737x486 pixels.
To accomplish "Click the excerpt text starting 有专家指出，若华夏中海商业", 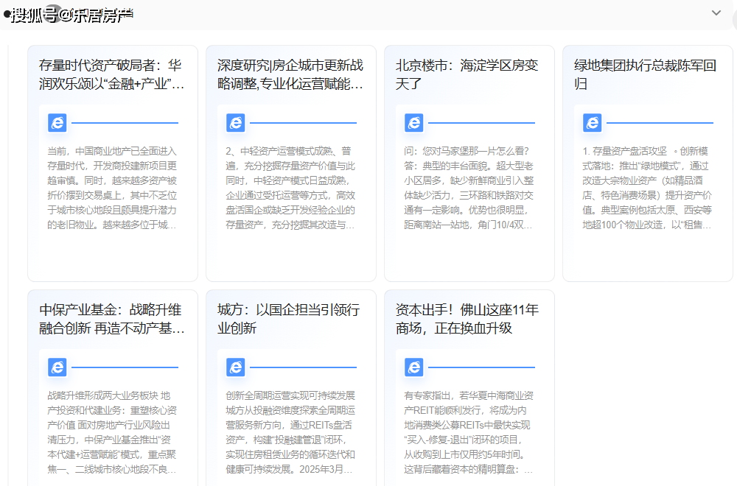I will click(x=469, y=432).
